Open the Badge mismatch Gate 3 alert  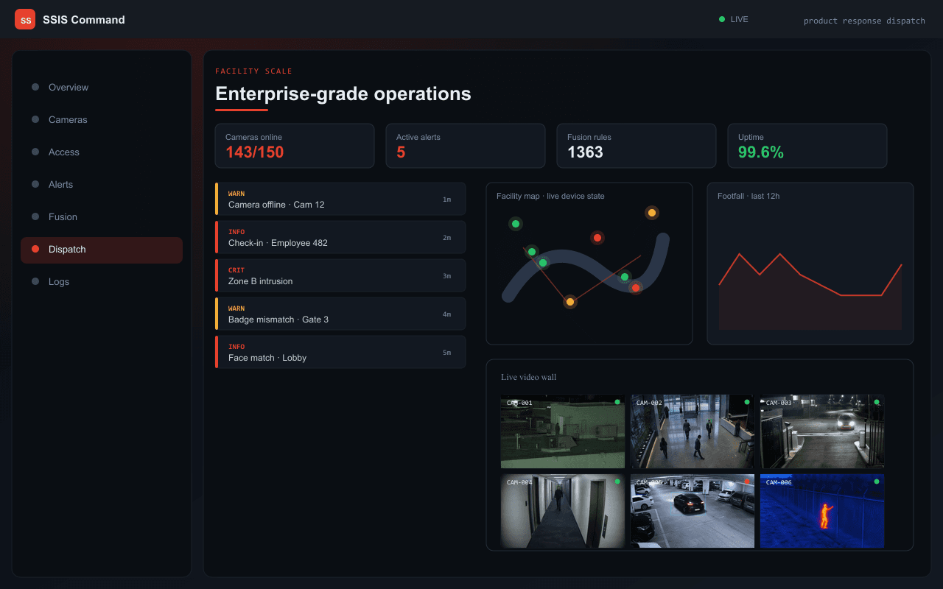(340, 314)
